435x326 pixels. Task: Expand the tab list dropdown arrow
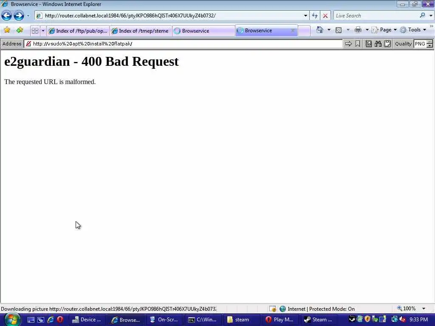pos(43,31)
